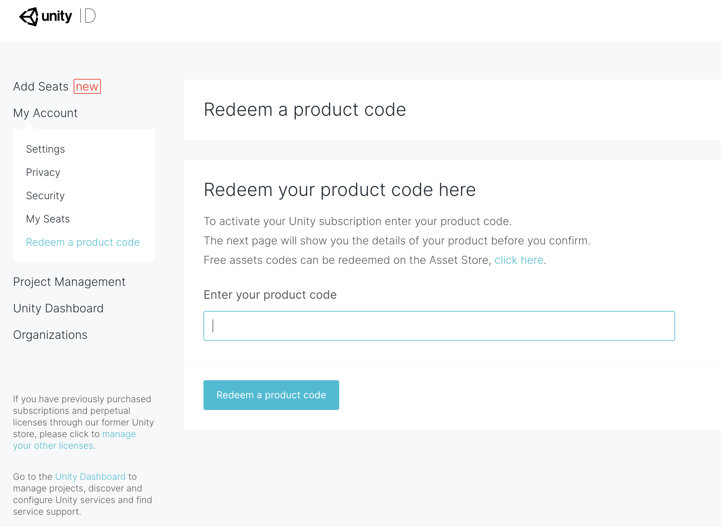Follow the 'click here' Asset Store link
721x527 pixels.
(519, 260)
